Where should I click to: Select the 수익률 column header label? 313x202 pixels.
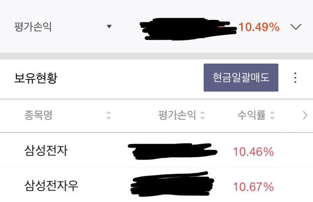pos(251,115)
